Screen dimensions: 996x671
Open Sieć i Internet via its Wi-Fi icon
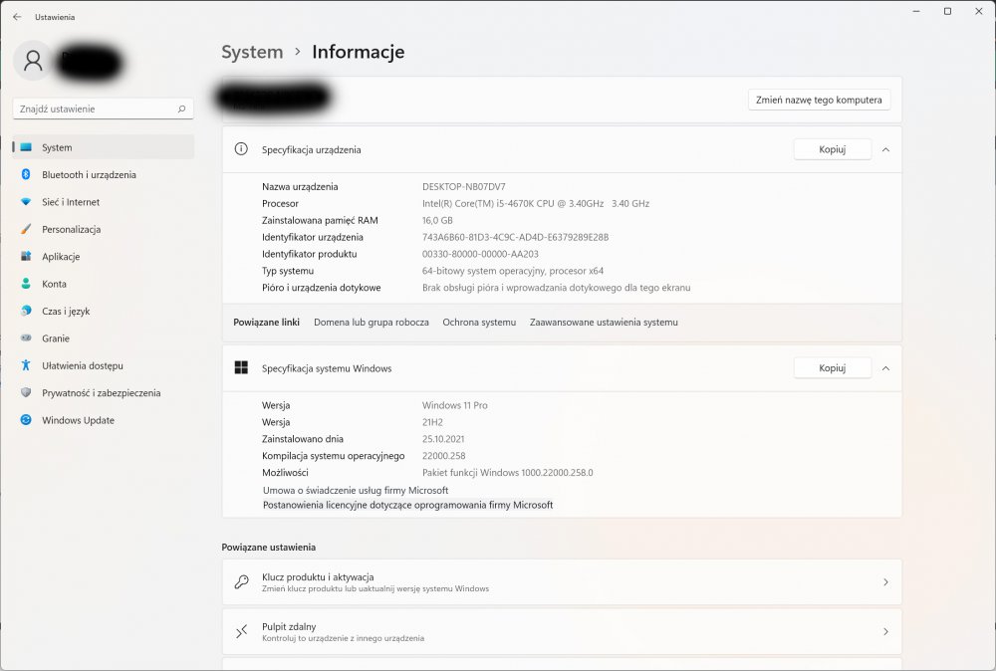26,202
